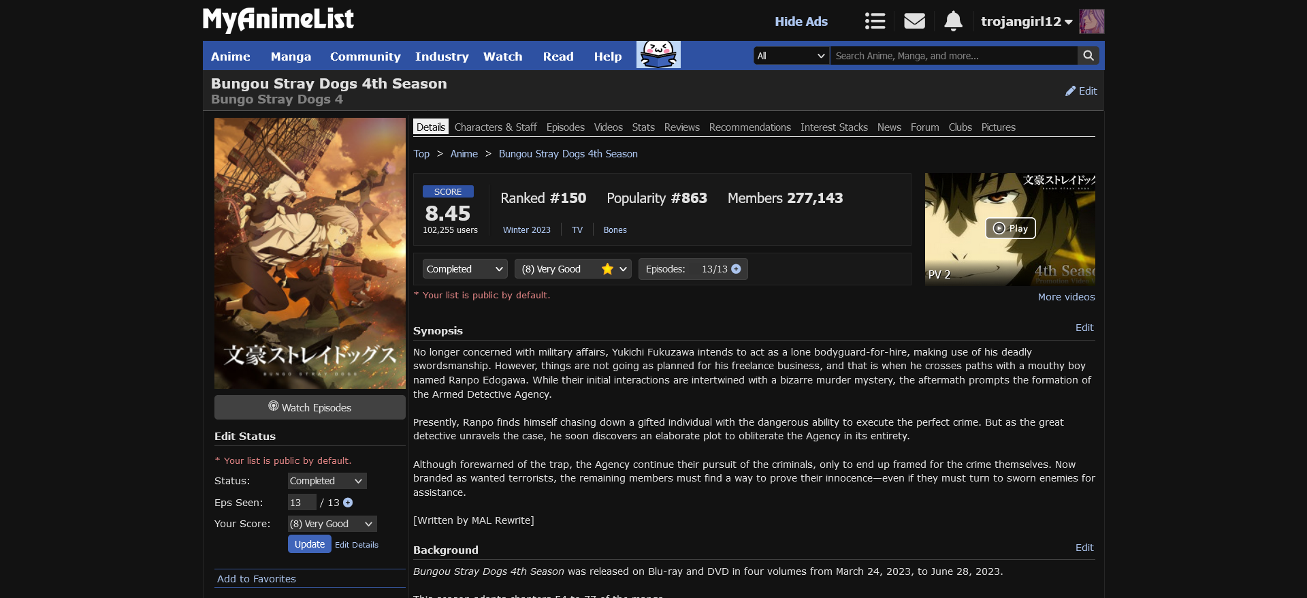Image resolution: width=1307 pixels, height=598 pixels.
Task: Click the Watch Episodes button
Action: (x=310, y=407)
